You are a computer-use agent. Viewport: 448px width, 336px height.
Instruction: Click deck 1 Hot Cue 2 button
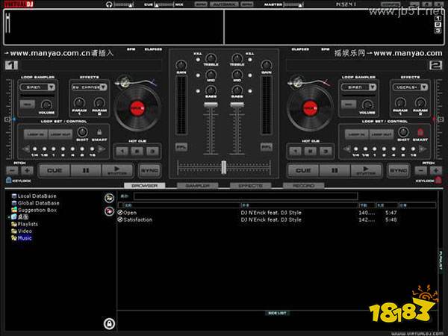[137, 151]
